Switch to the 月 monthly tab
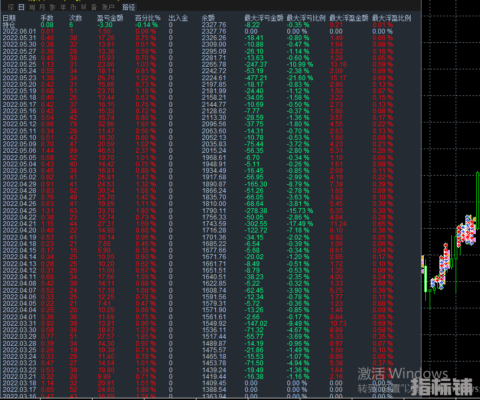 [x=42, y=8]
